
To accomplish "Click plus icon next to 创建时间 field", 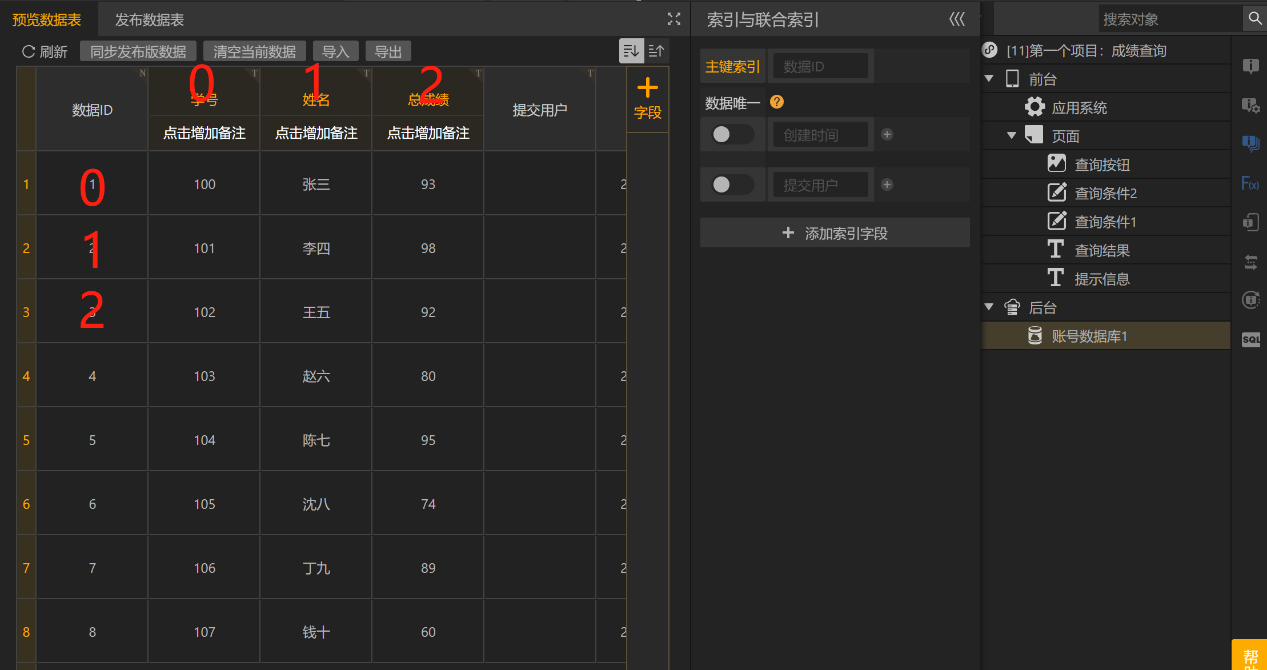I will click(887, 134).
